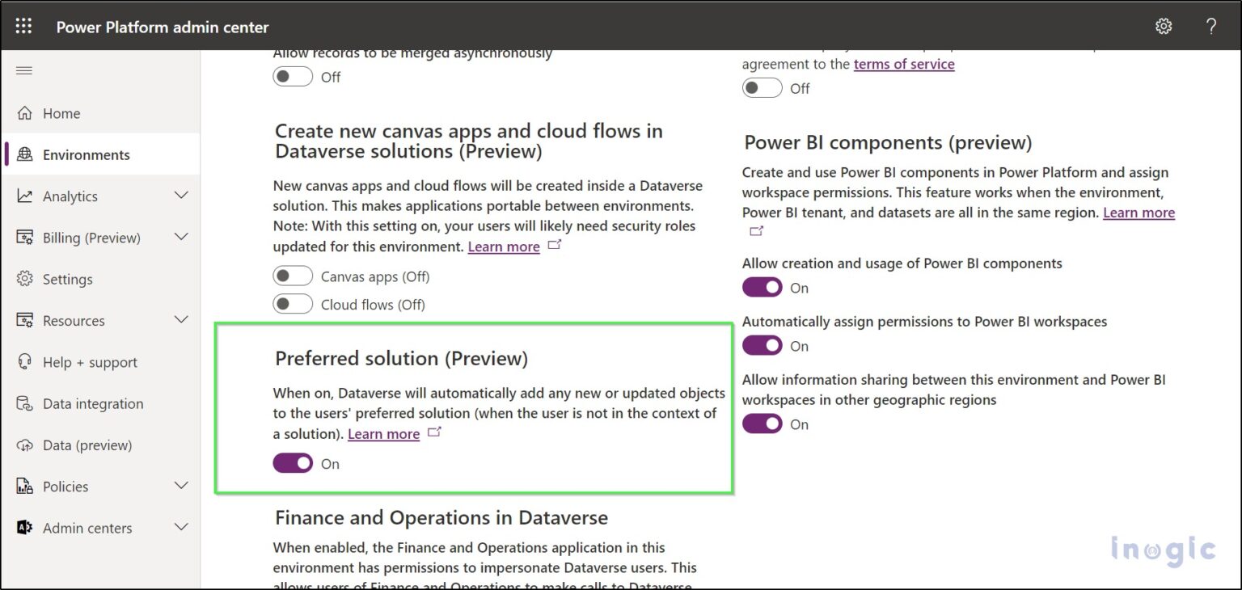Open the terms of service link
The width and height of the screenshot is (1242, 590).
coord(904,64)
